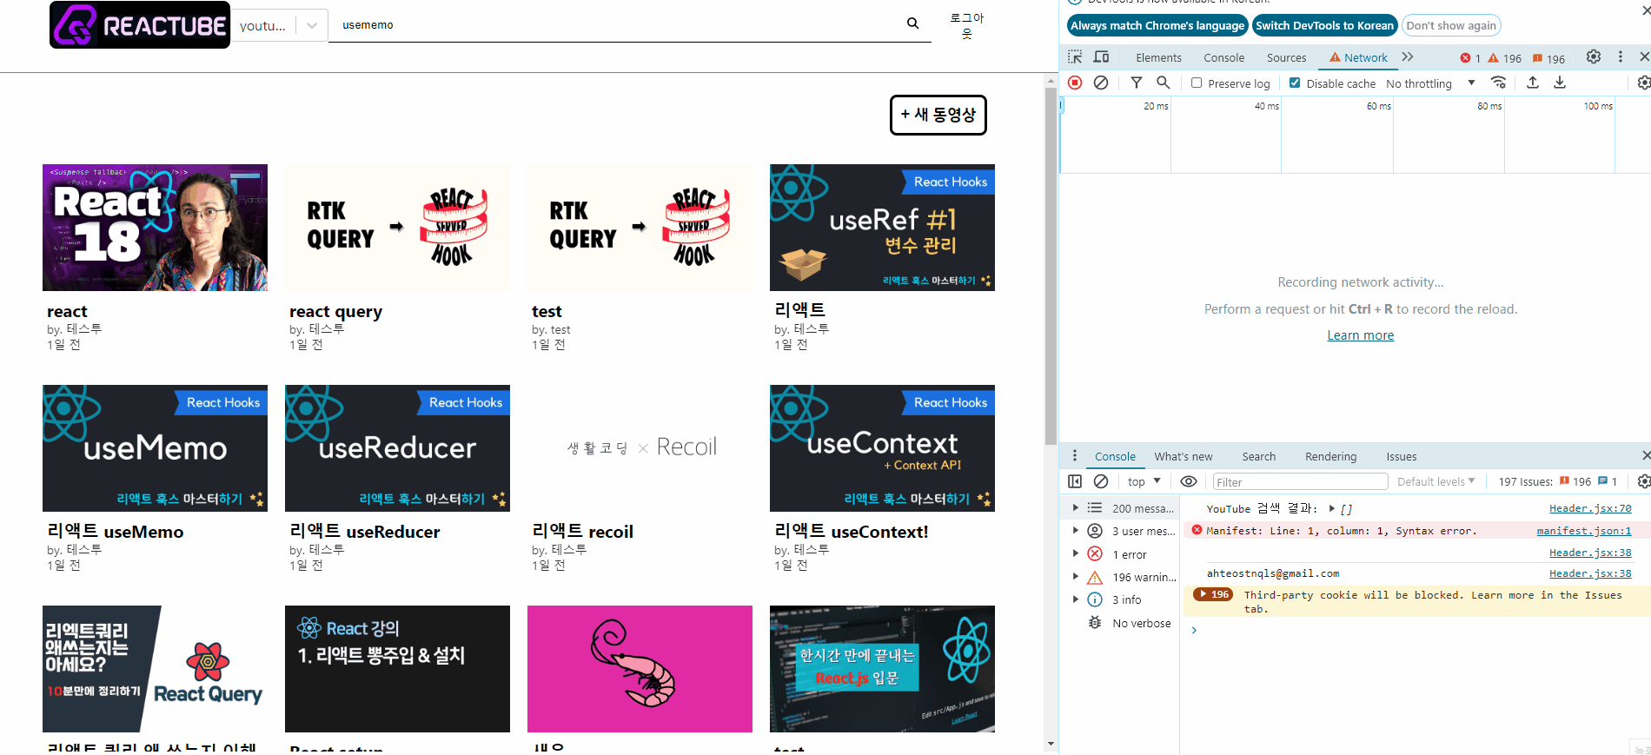1651x755 pixels.
Task: Switch to the Console tab in main toolbar
Action: 1223,58
